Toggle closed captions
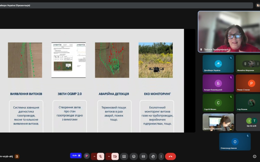Screen dimensions: 260x162 143,156
